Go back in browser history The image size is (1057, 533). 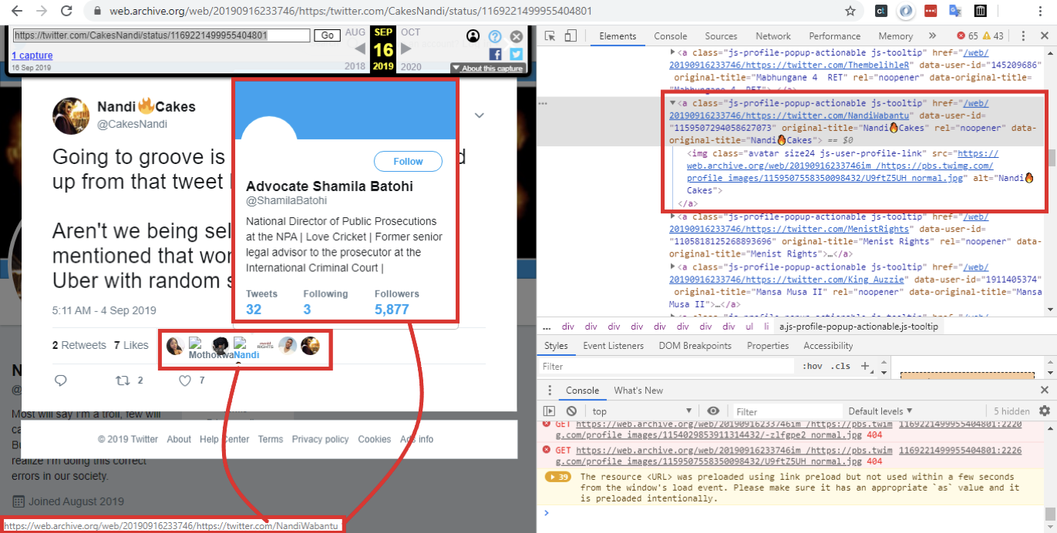point(17,11)
